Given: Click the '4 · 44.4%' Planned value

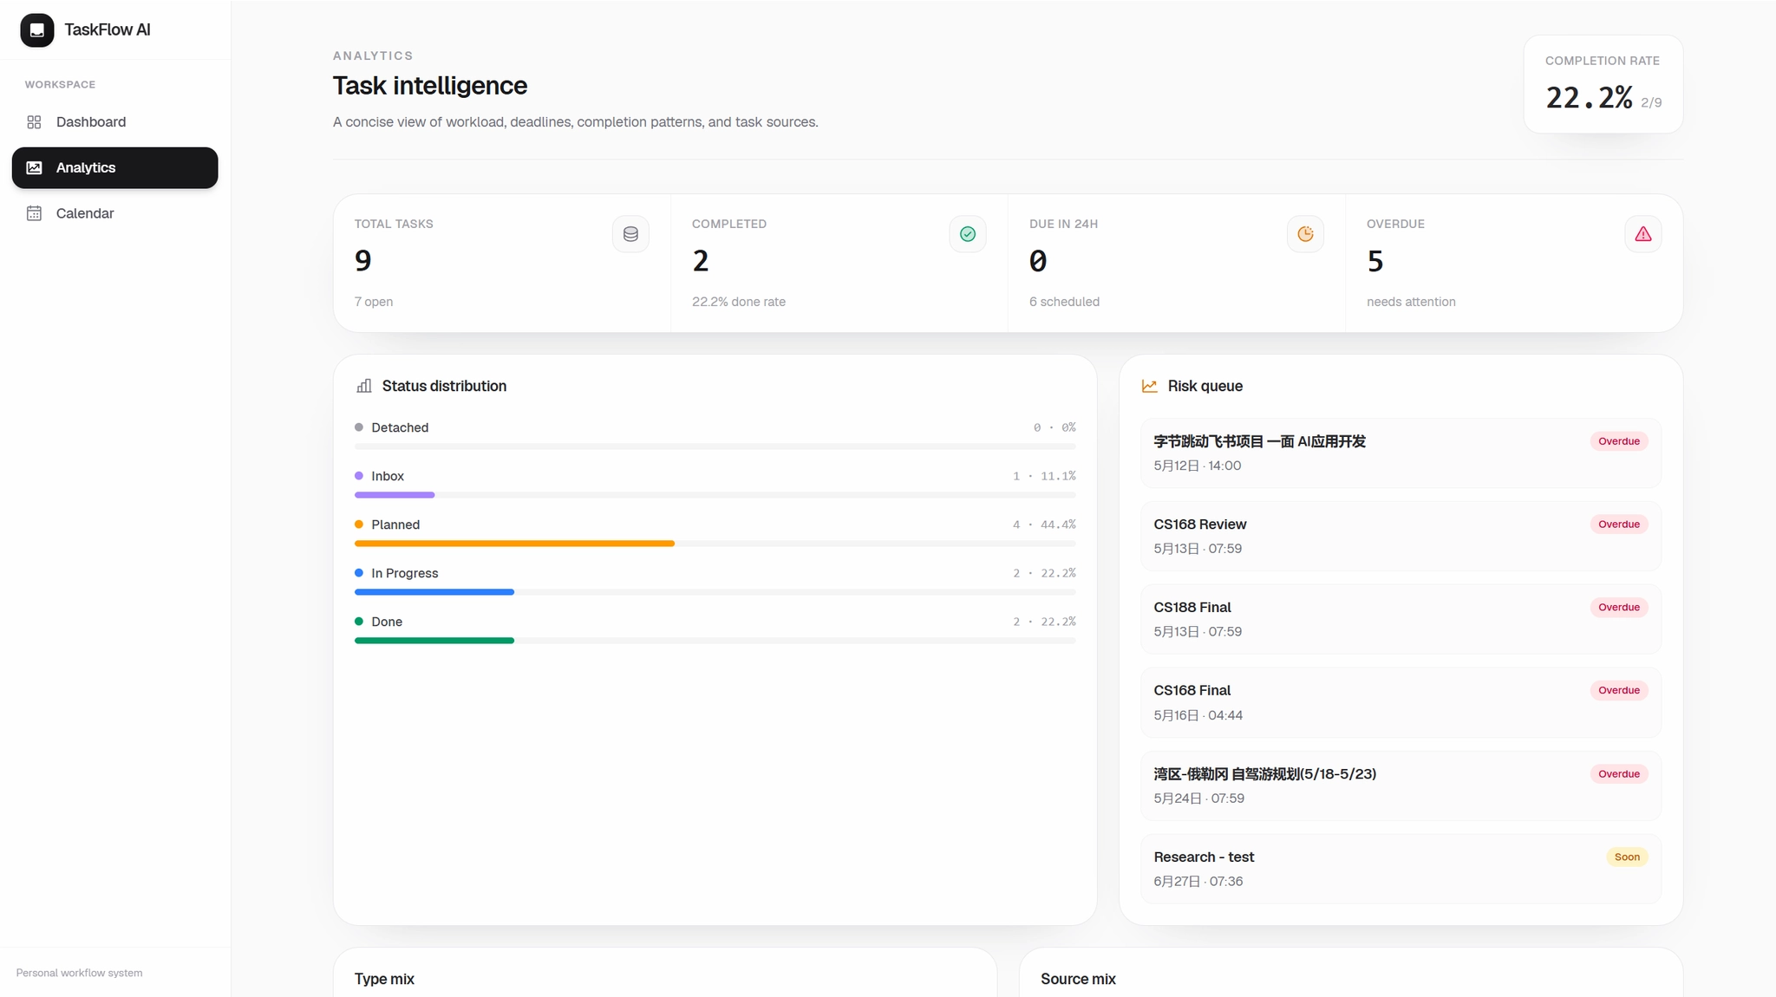Looking at the screenshot, I should (x=1044, y=525).
